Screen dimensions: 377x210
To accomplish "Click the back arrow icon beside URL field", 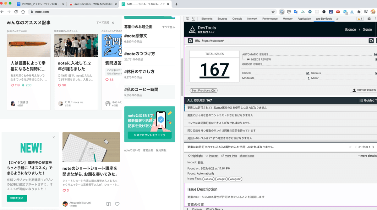I will click(x=191, y=40).
